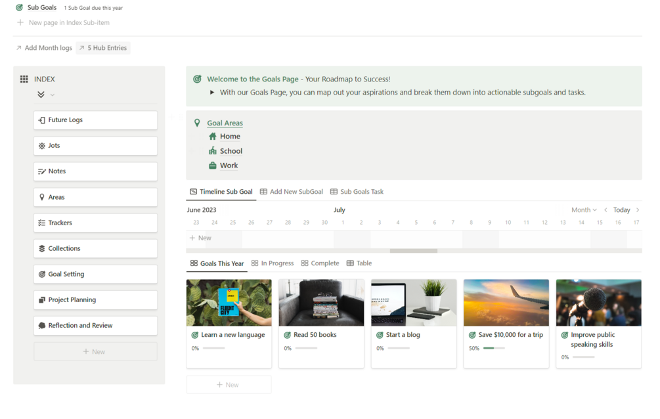Click the Goal Setting target icon

click(41, 274)
